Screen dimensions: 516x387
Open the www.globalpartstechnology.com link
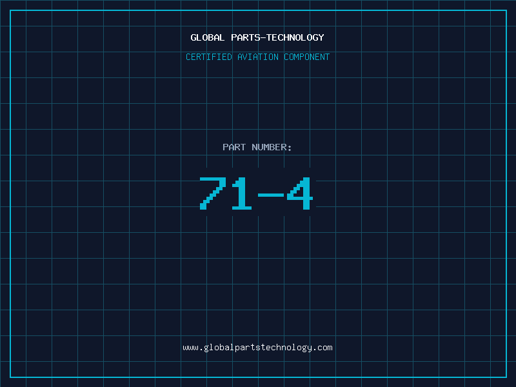pyautogui.click(x=257, y=348)
